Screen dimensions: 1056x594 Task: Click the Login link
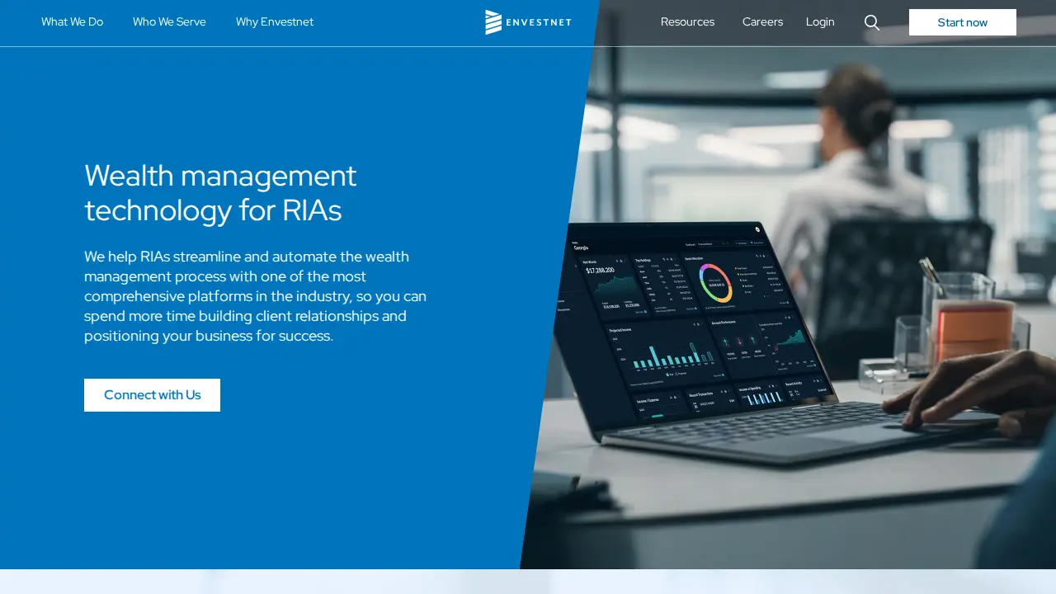click(820, 22)
